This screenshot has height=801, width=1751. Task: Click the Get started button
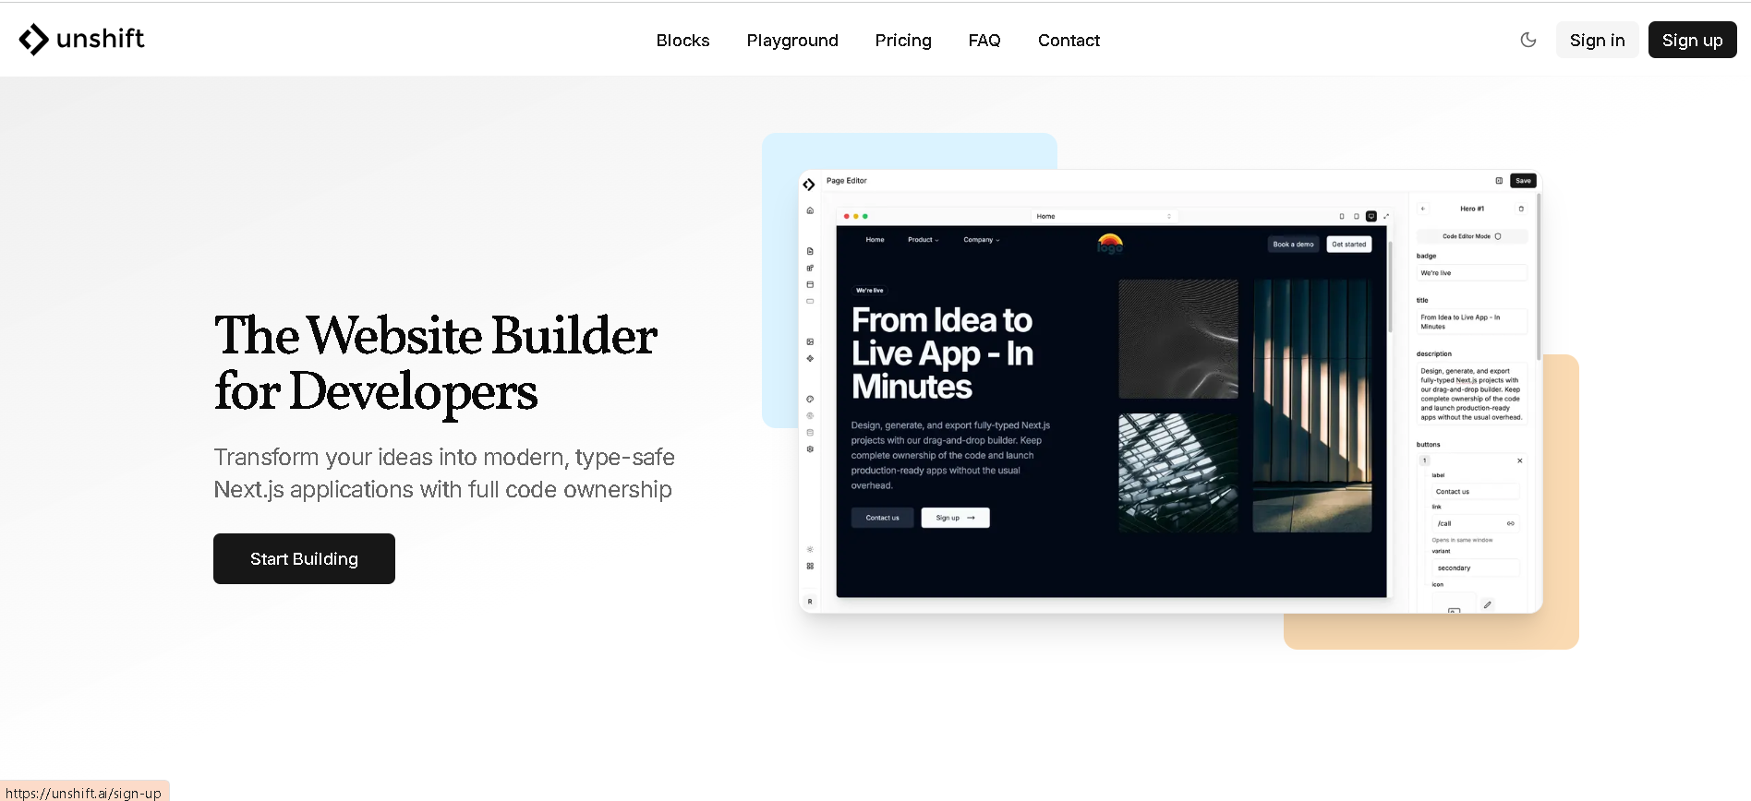click(x=1348, y=245)
